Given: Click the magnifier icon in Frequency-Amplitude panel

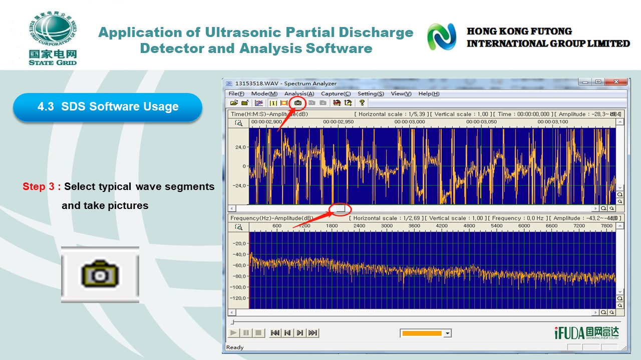Looking at the screenshot, I should click(x=239, y=226).
